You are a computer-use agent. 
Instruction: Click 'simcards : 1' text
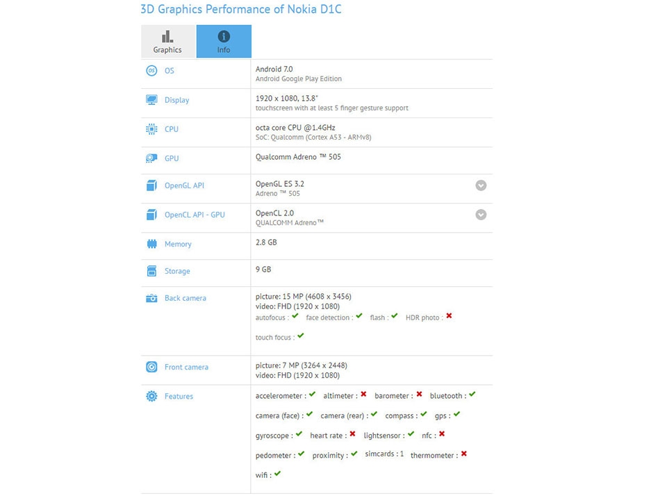[384, 454]
